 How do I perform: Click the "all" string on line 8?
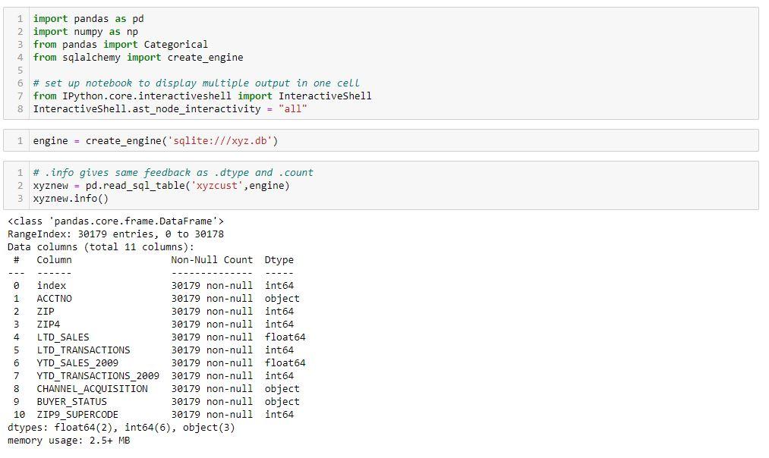click(293, 108)
